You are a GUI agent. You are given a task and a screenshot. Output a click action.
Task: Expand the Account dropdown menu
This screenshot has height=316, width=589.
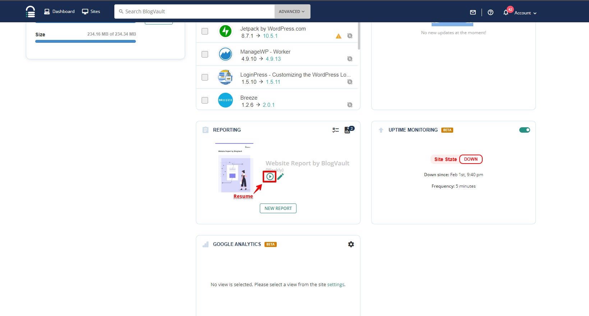525,13
